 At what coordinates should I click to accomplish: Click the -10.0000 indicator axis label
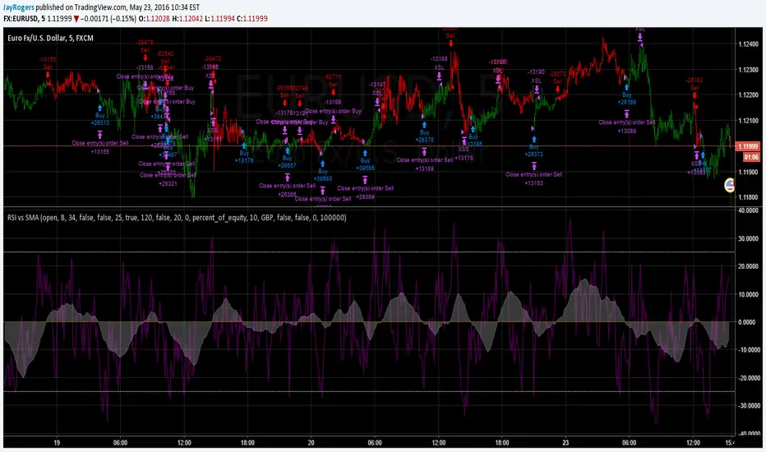pos(748,350)
